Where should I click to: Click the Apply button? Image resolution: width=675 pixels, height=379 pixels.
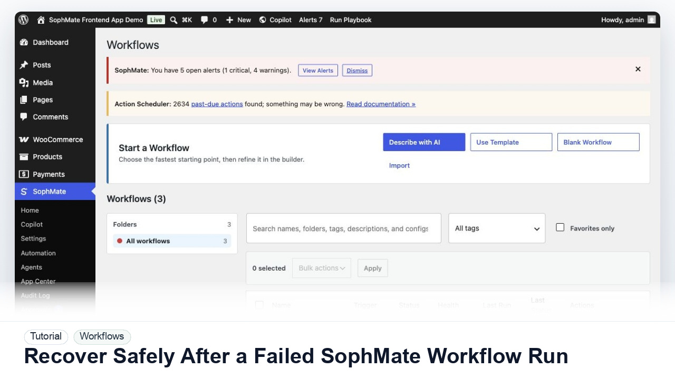click(373, 268)
